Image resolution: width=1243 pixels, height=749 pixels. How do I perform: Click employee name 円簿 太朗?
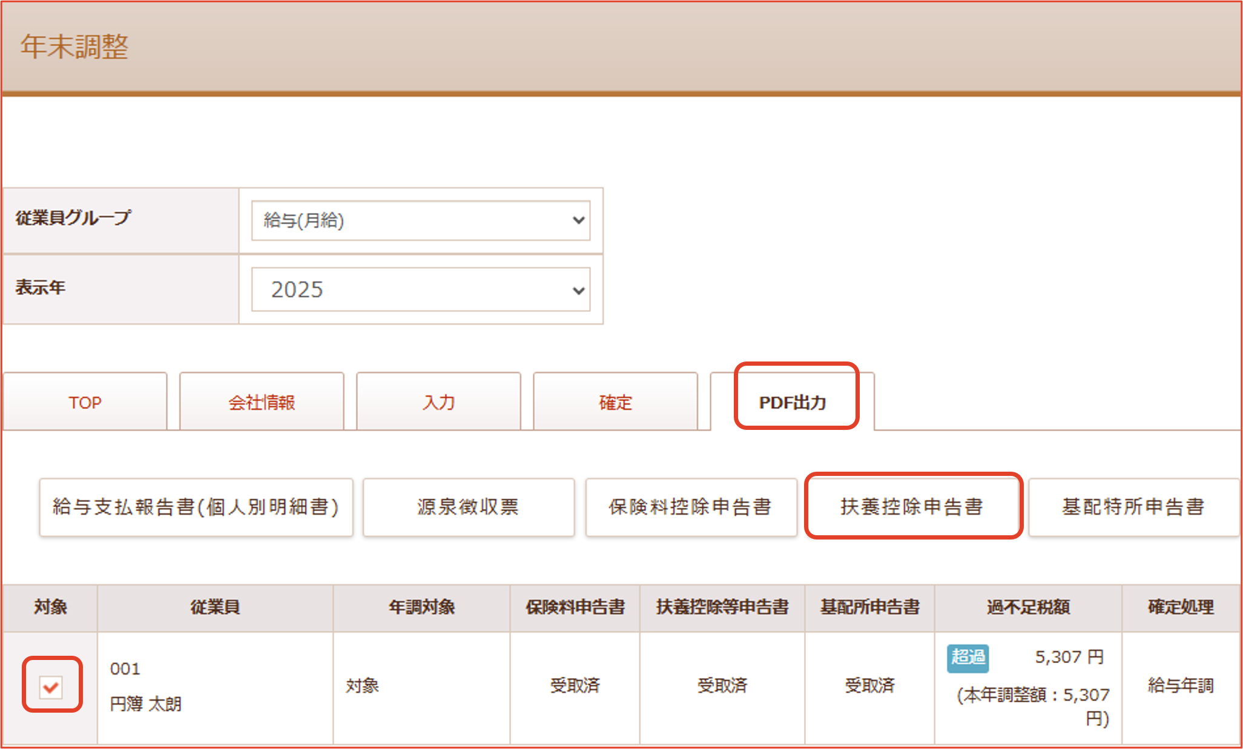146,704
